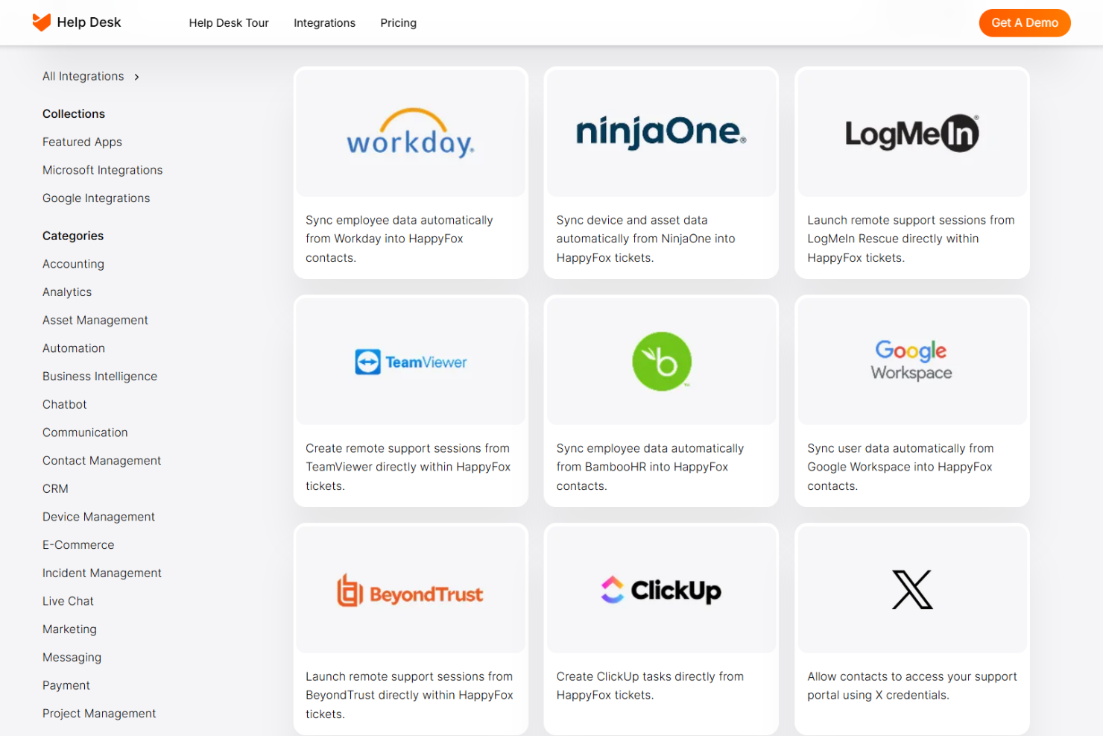Viewport: 1103px width, 736px height.
Task: Filter by the Live Chat category
Action: [68, 600]
